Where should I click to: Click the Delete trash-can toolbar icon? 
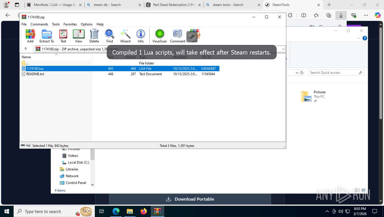tap(94, 36)
